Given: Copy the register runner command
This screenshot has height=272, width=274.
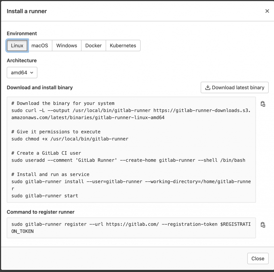Looking at the screenshot, I should click(x=263, y=225).
